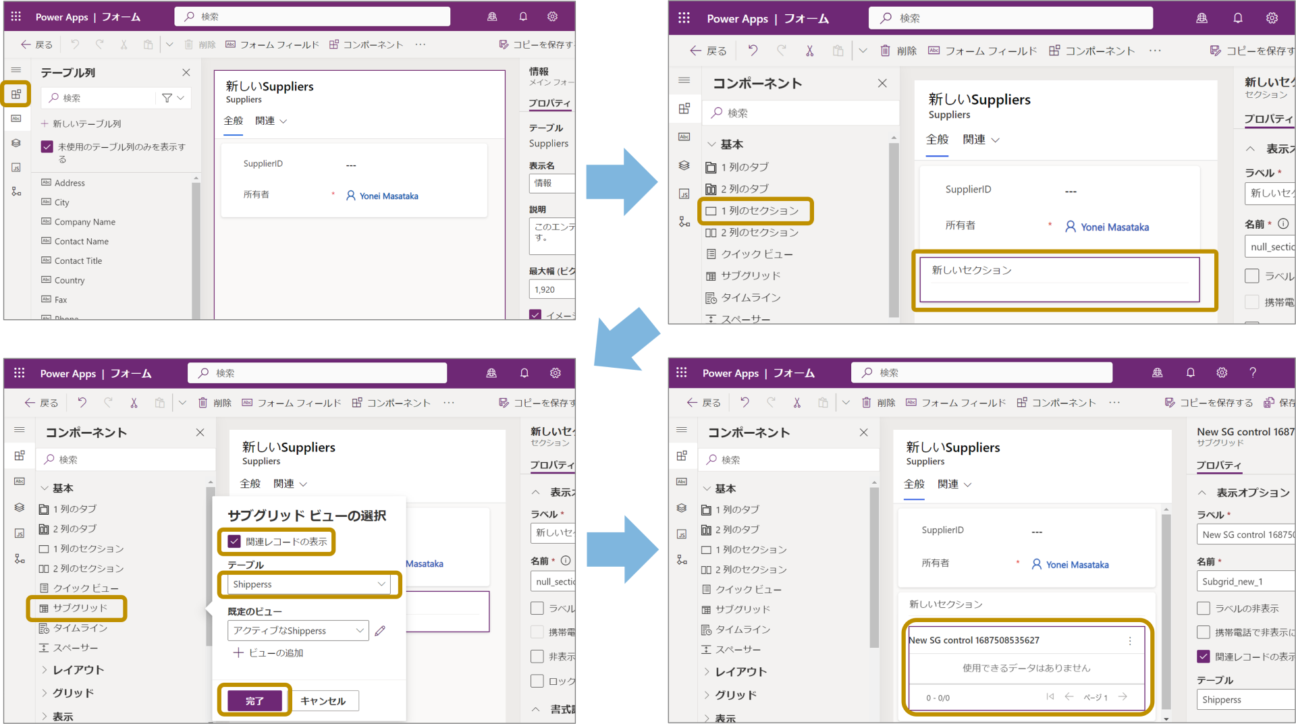
Task: Open 関連 dropdown tab in top-left form
Action: click(271, 121)
